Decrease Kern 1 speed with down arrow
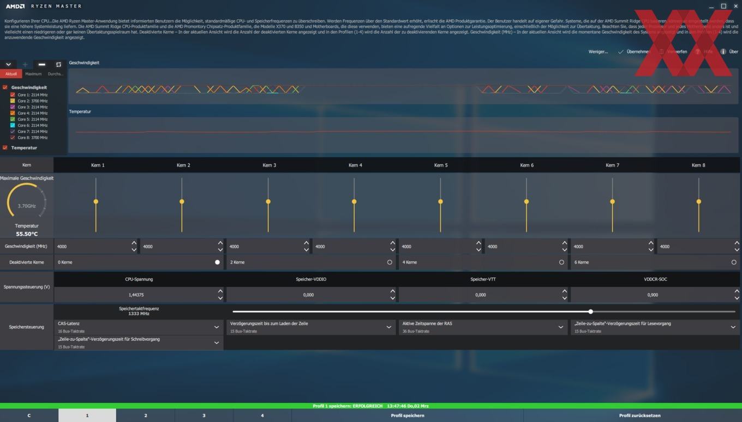The height and width of the screenshot is (422, 742). (x=134, y=250)
